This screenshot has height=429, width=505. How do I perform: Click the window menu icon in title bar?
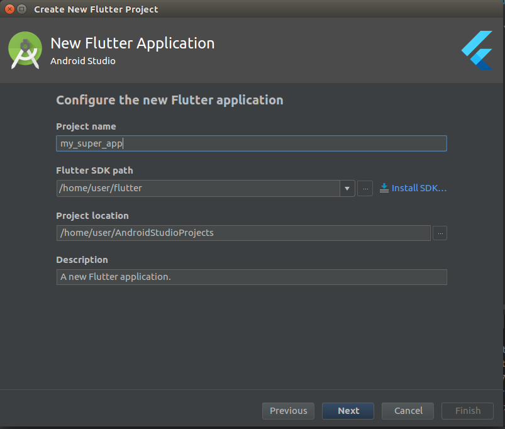tap(21, 9)
